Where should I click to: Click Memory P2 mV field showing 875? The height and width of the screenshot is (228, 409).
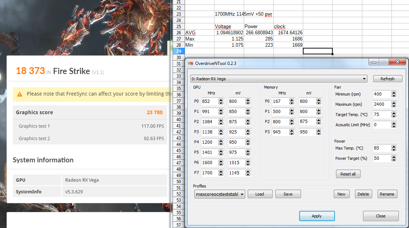(307, 121)
